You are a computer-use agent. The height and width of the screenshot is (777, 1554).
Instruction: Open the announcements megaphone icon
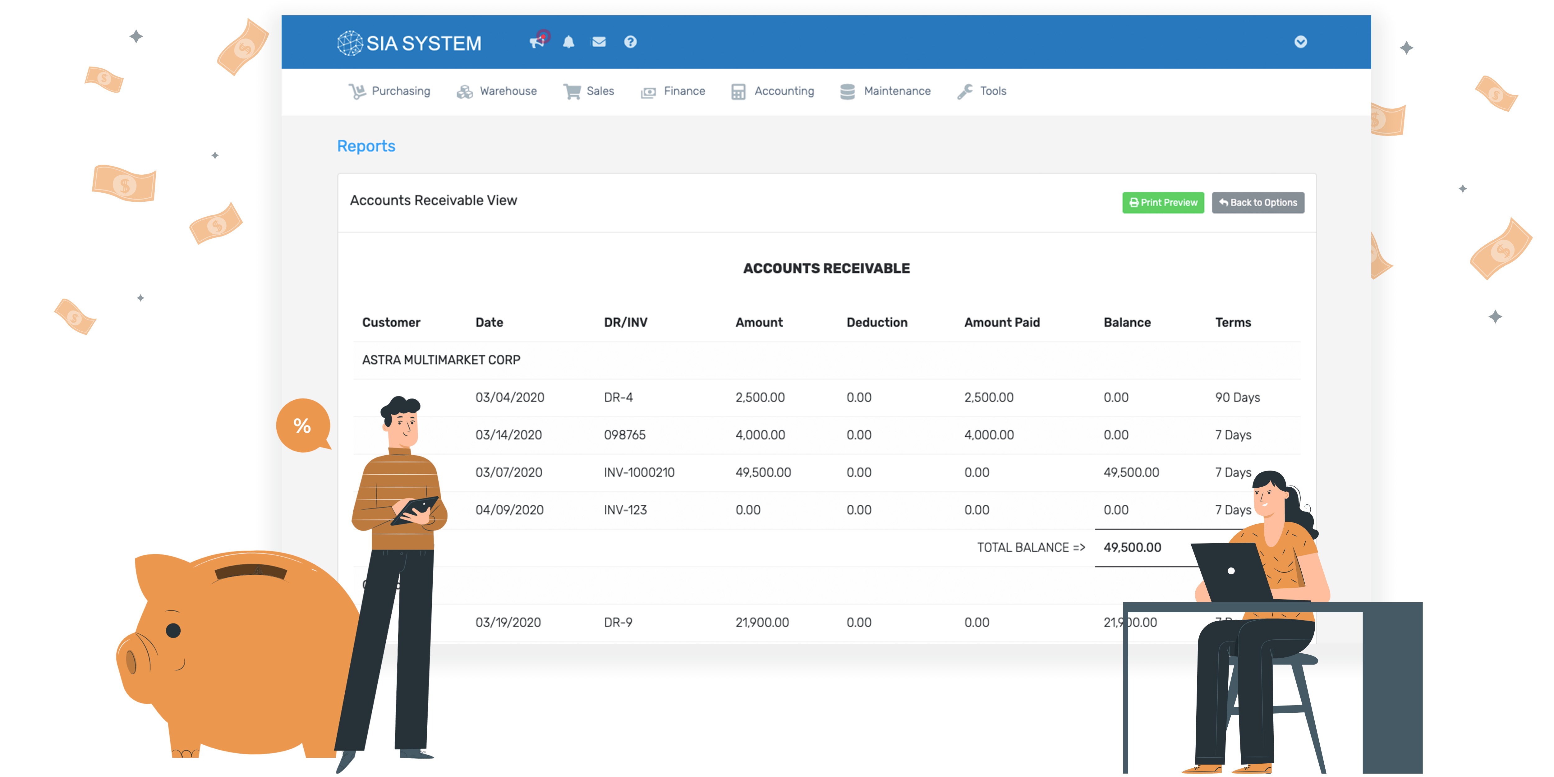537,42
